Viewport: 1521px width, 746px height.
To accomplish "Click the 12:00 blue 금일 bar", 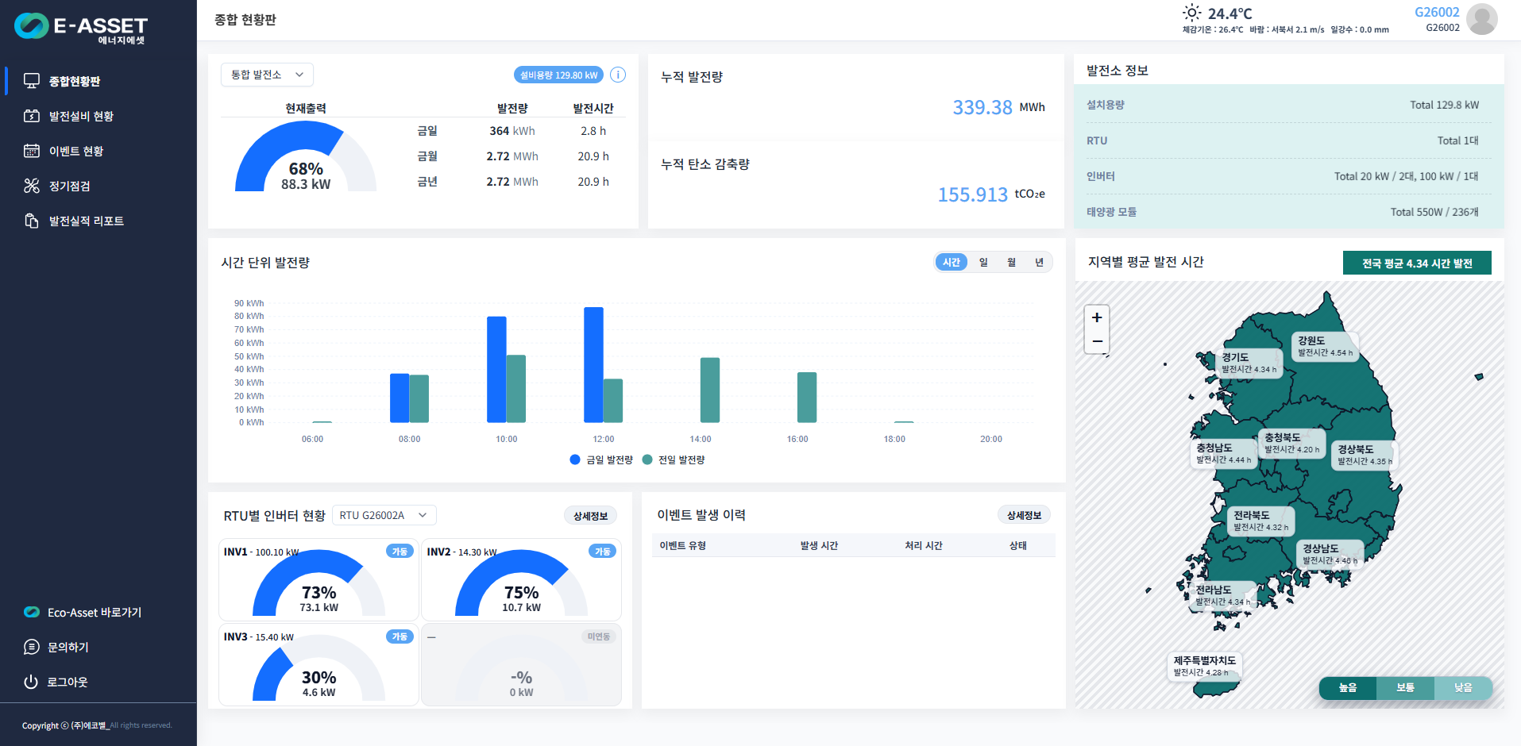I will pos(593,365).
